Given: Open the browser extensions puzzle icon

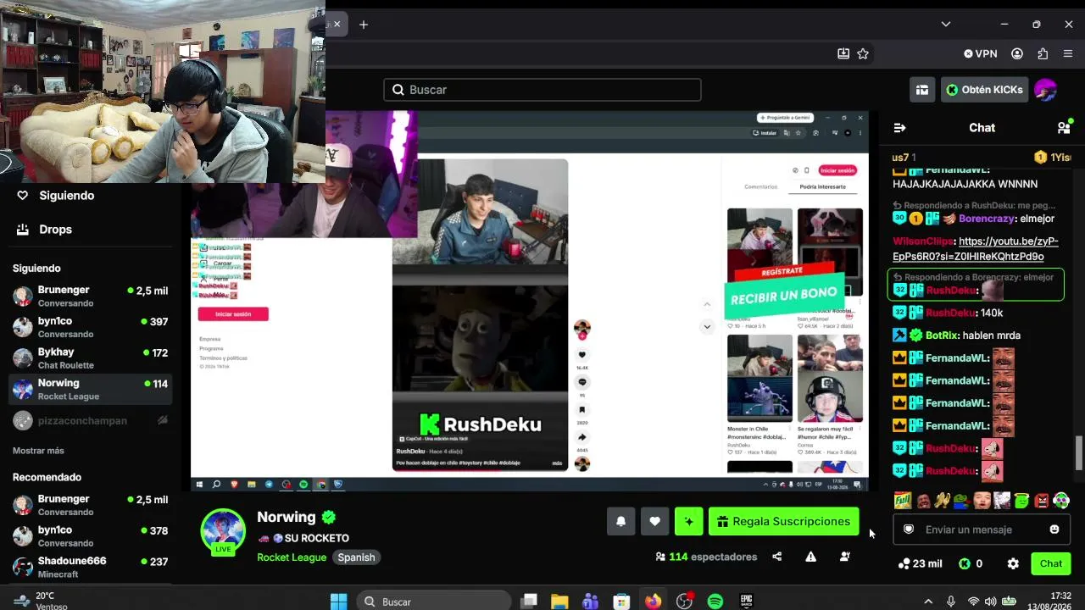Looking at the screenshot, I should [1043, 53].
